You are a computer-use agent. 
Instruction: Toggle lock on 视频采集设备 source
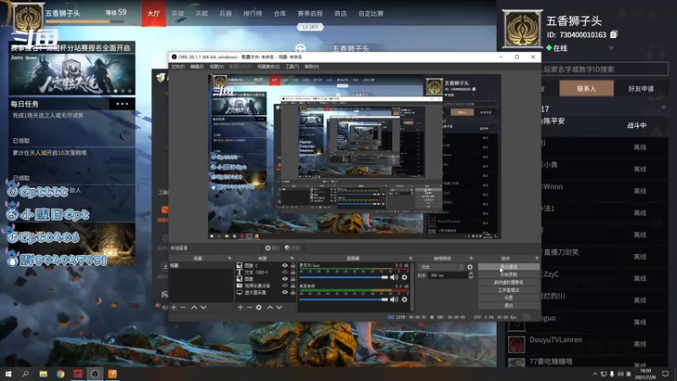[293, 285]
